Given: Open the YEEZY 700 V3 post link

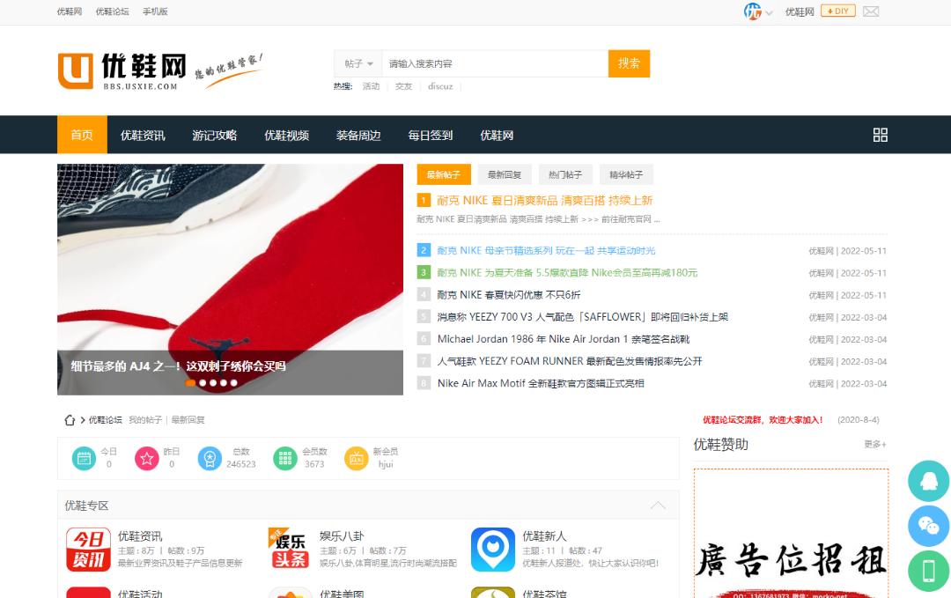Looking at the screenshot, I should (x=582, y=317).
